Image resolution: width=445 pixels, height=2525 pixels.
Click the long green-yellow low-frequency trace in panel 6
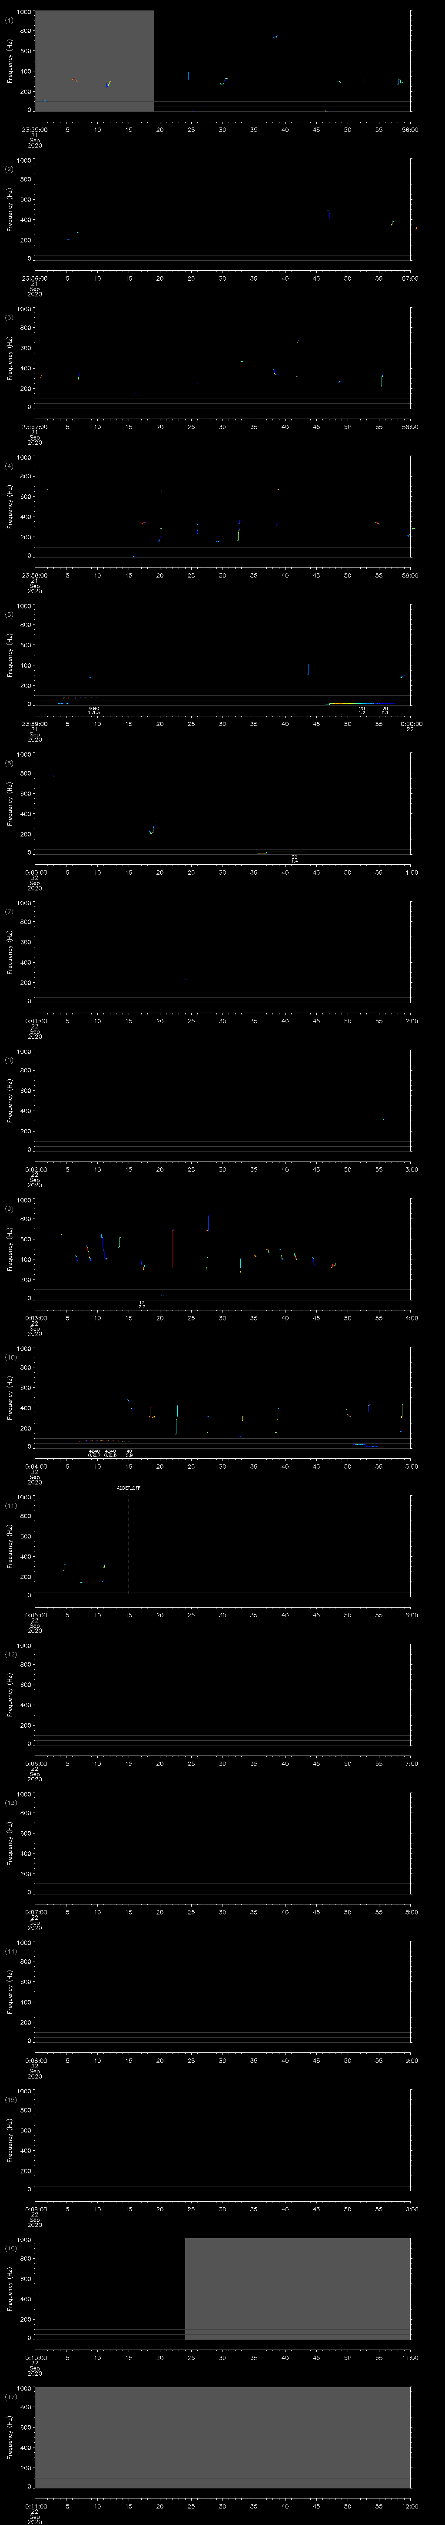click(282, 852)
